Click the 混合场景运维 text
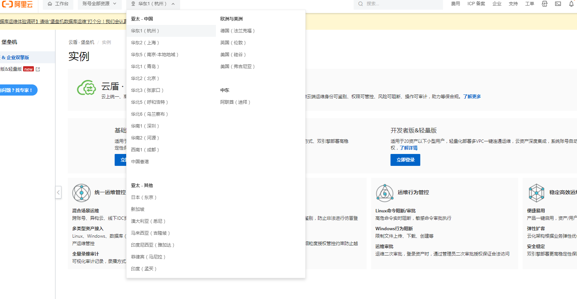577x299 pixels. pos(86,211)
